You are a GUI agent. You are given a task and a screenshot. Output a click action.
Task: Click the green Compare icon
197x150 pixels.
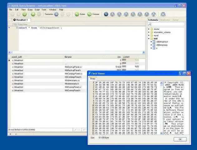89,14
